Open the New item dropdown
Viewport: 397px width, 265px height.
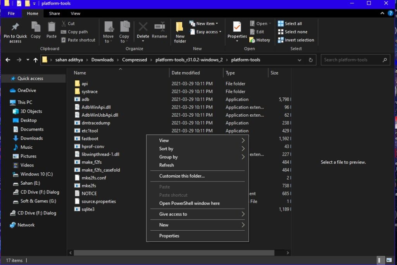pyautogui.click(x=204, y=24)
